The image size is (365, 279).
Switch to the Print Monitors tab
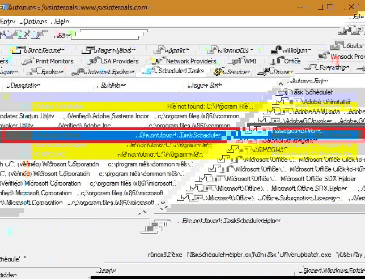(48, 61)
